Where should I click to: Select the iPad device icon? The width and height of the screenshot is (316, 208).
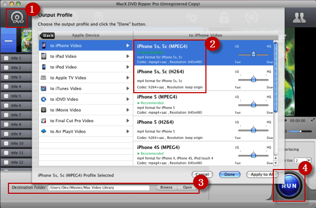[44, 56]
